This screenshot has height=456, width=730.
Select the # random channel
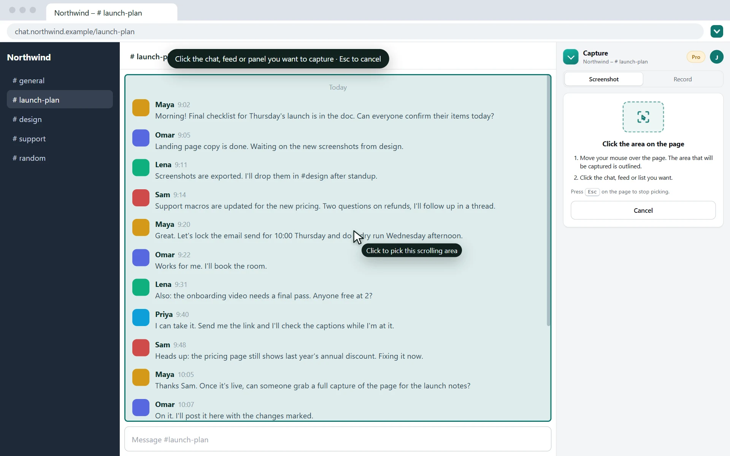(60, 158)
